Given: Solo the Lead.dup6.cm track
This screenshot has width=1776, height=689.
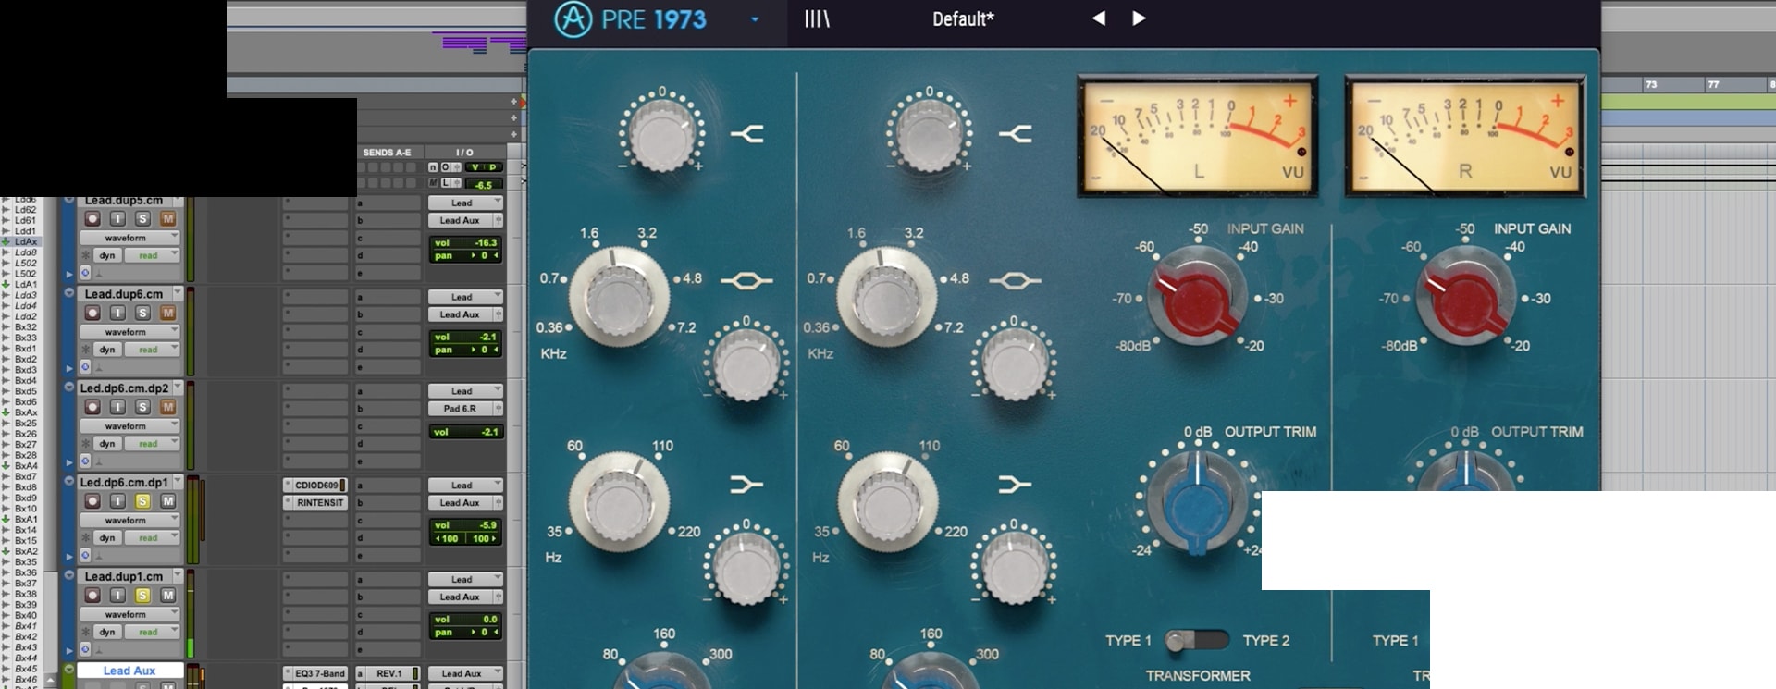Looking at the screenshot, I should tap(142, 314).
